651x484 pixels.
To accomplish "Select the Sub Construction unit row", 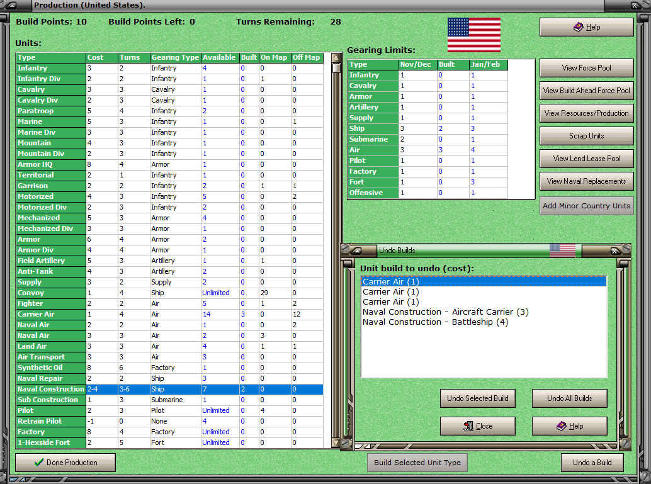I will [x=169, y=400].
